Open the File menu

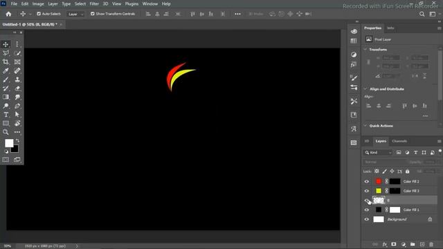coord(14,4)
